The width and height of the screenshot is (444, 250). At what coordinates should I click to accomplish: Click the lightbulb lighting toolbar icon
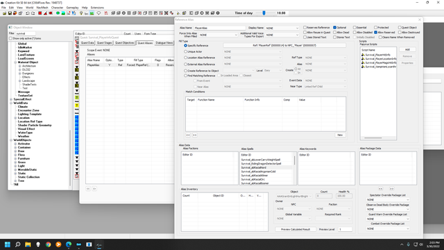(81, 13)
